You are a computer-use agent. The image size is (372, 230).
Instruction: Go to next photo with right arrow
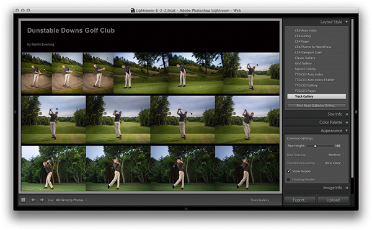click(x=42, y=200)
